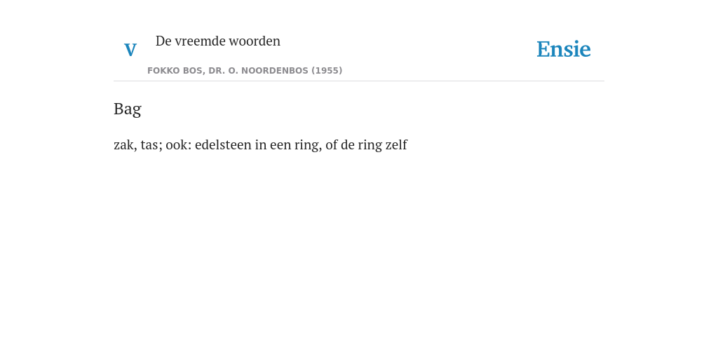Click the blue V book icon

coord(130,50)
